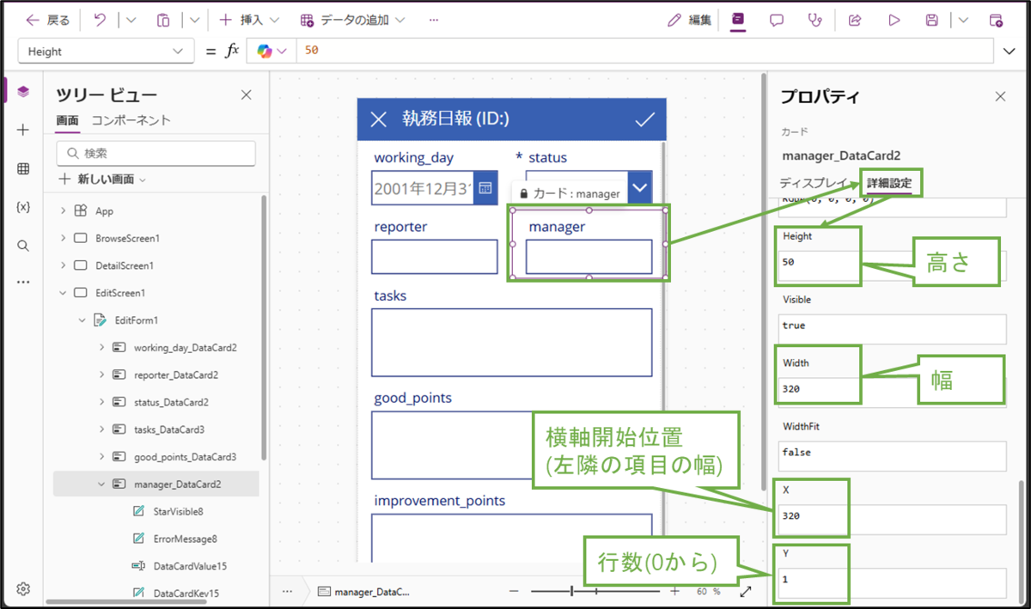Click the reporter text input on canvas

point(435,257)
